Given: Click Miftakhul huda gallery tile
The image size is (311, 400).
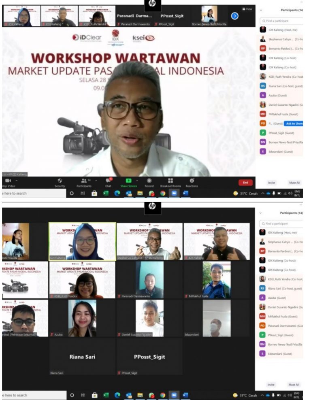Looking at the screenshot, I should point(217,280).
